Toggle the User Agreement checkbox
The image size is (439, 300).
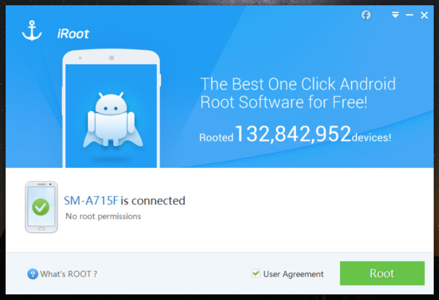click(x=256, y=273)
